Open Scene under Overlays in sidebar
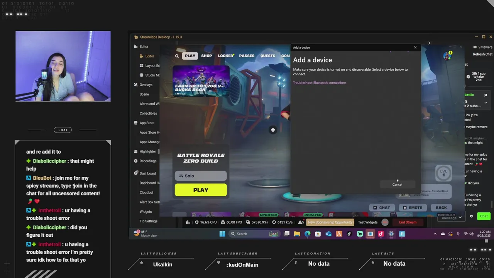 (144, 94)
